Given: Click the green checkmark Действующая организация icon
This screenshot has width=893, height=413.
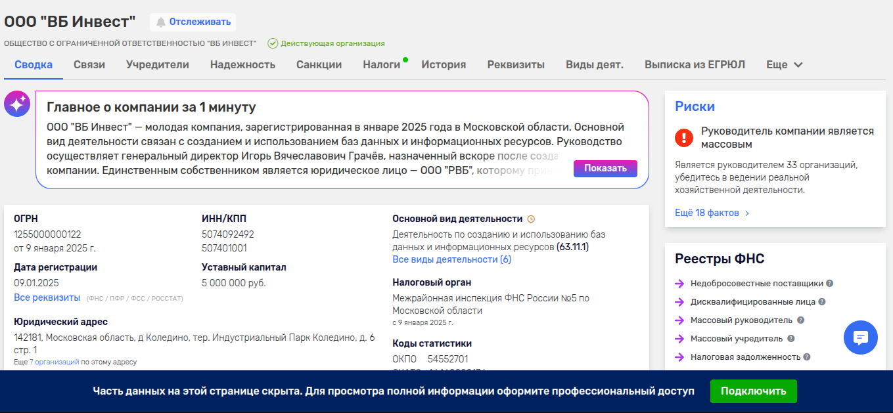Looking at the screenshot, I should pyautogui.click(x=273, y=43).
